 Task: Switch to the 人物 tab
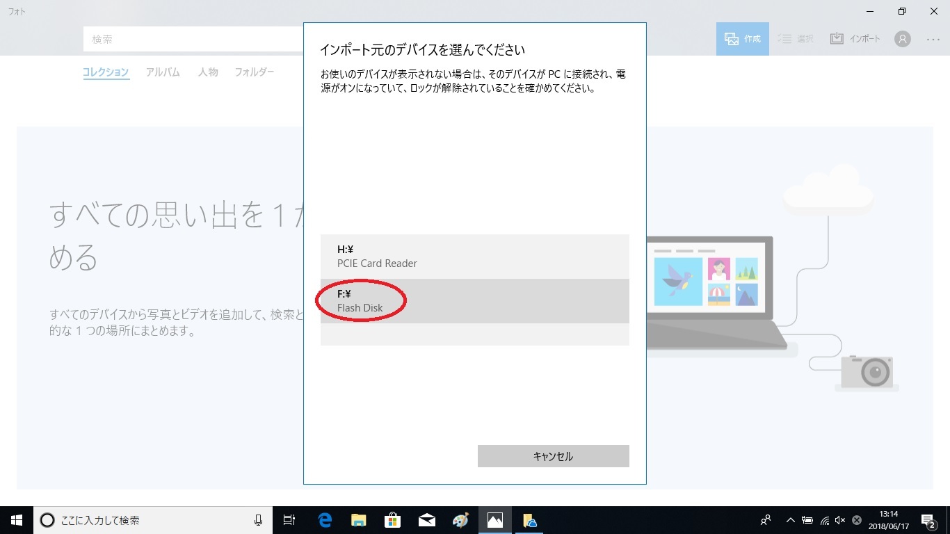(208, 72)
